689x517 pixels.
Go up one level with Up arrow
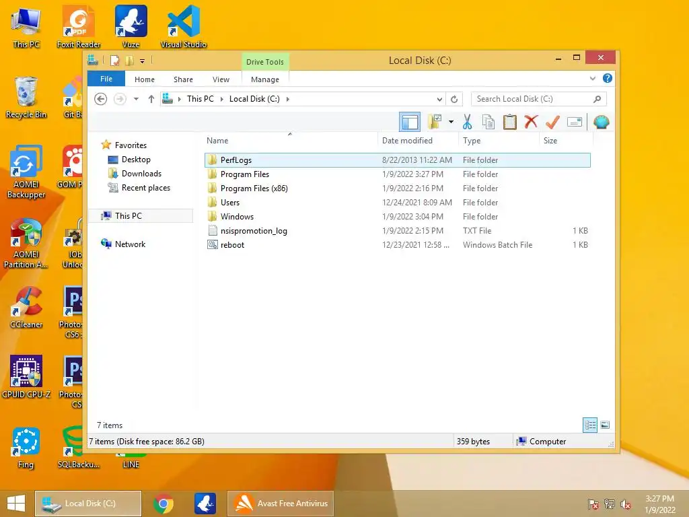pyautogui.click(x=151, y=99)
